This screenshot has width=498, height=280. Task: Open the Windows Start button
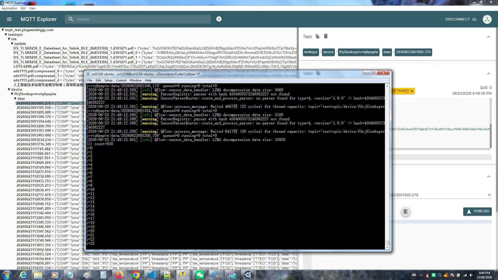point(7,275)
